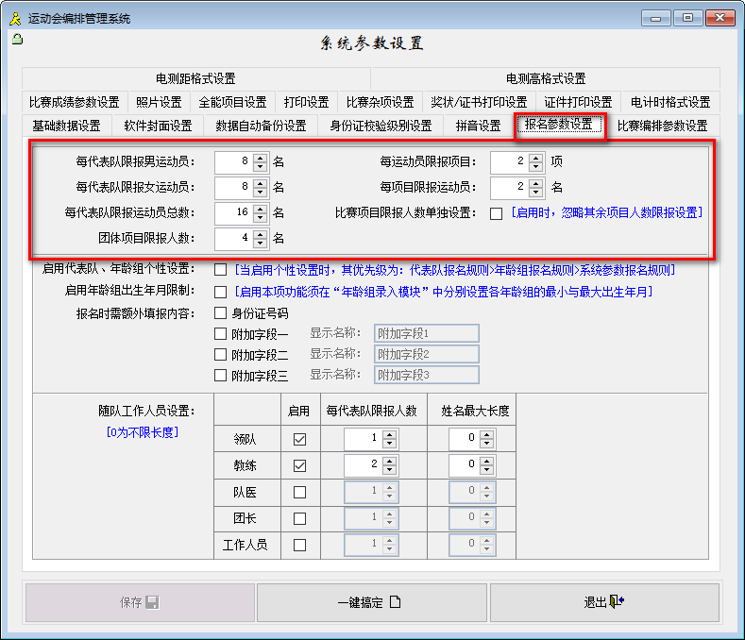Enable 比赛项目限报人数单独设置 checkbox
Screen dimensions: 745x640
click(496, 213)
